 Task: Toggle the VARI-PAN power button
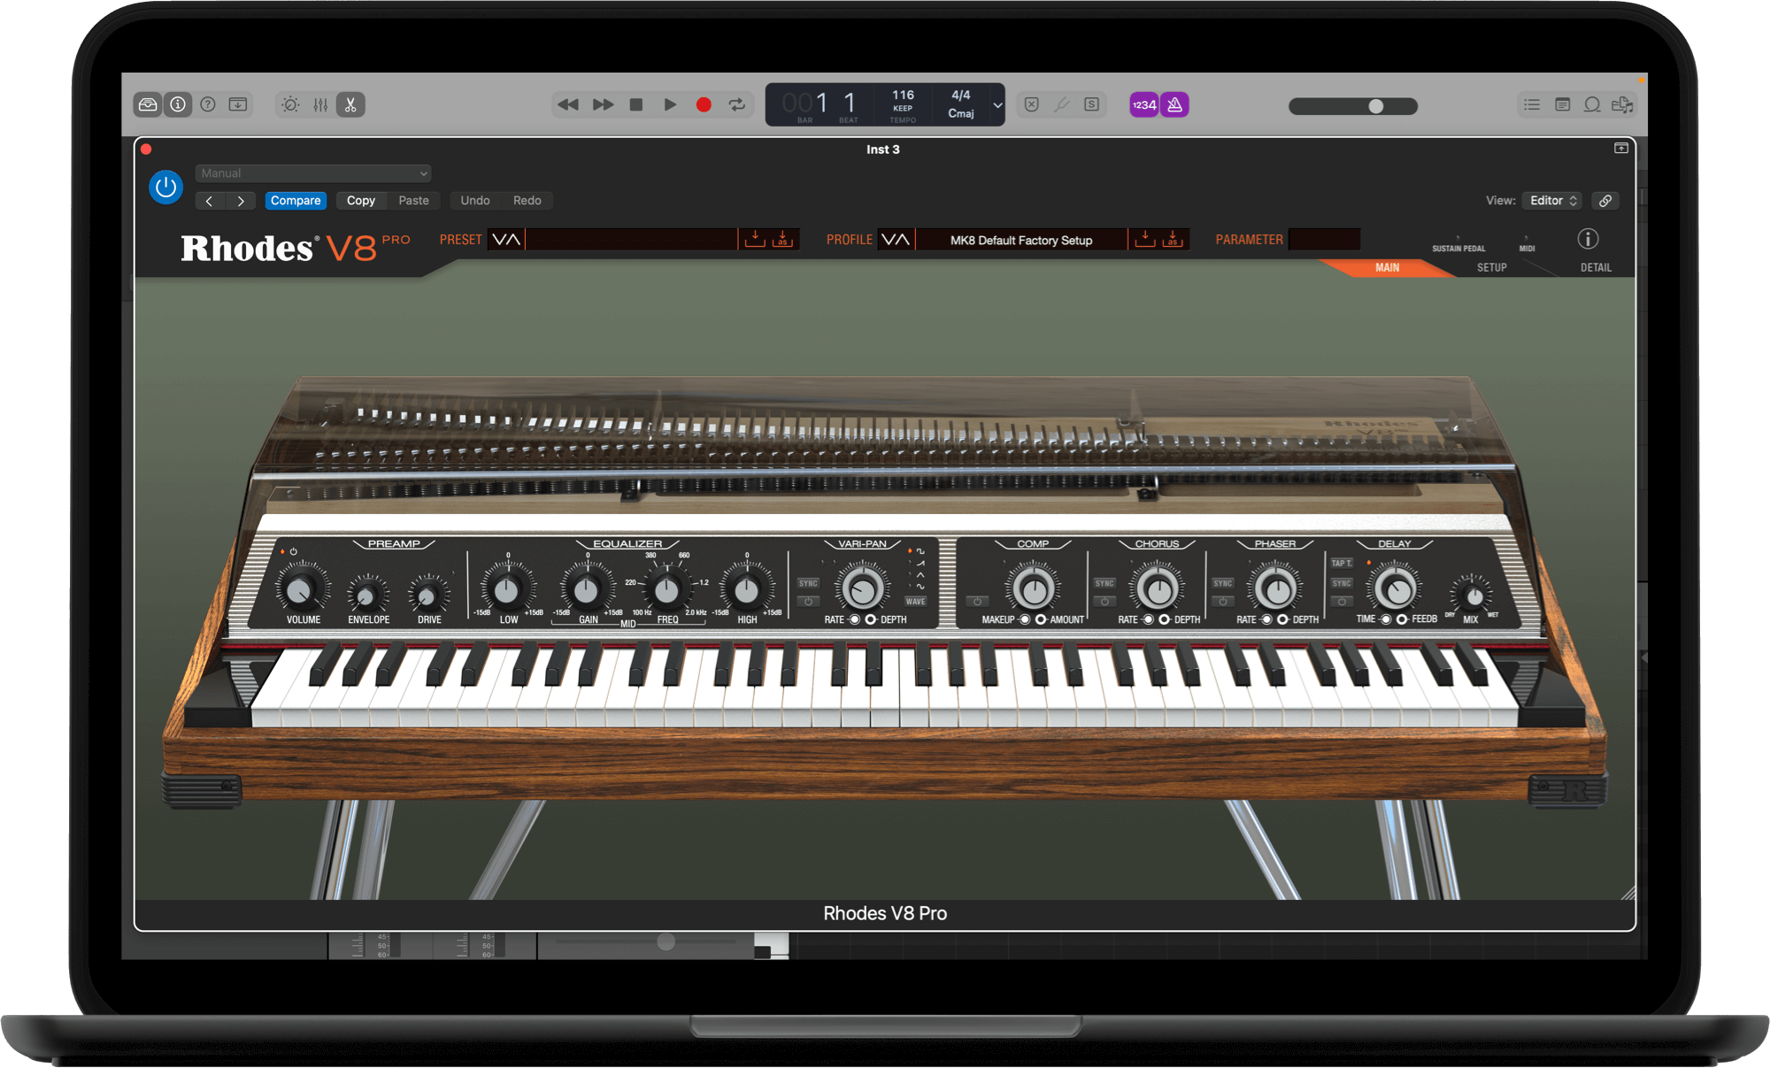click(x=808, y=602)
